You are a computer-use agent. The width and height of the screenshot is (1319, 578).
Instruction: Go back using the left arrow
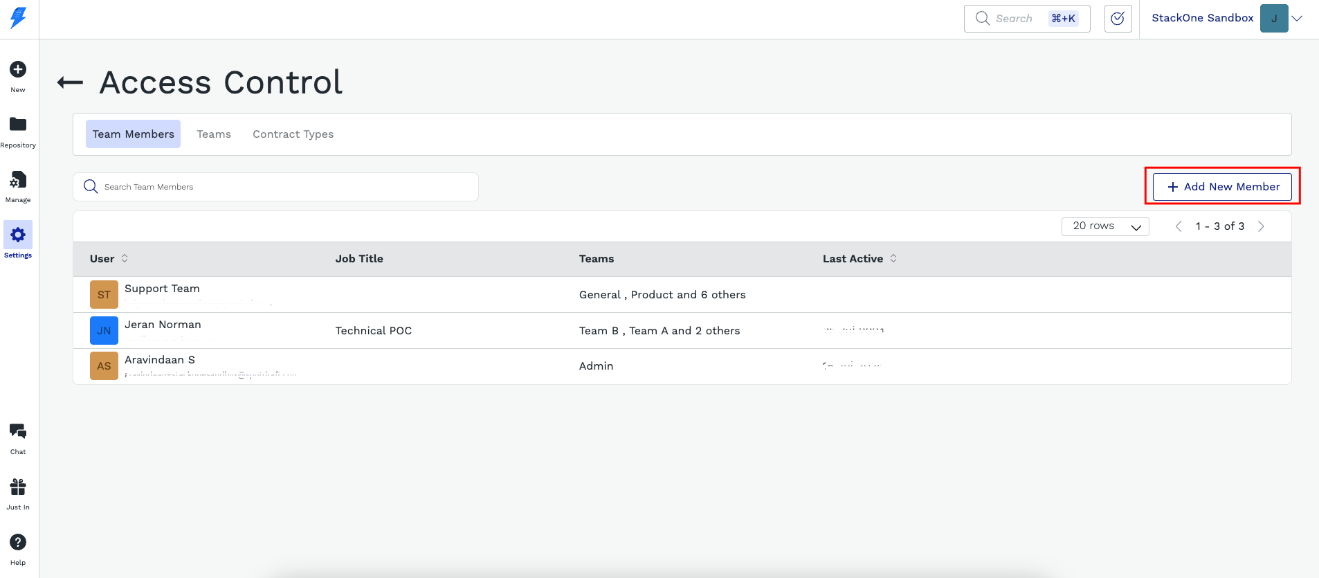pyautogui.click(x=70, y=83)
